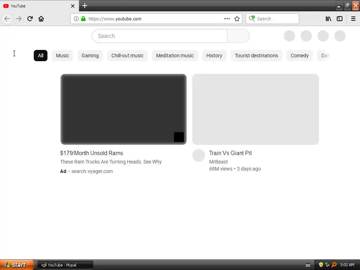
Task: Click the URL address bar
Action: [156, 19]
